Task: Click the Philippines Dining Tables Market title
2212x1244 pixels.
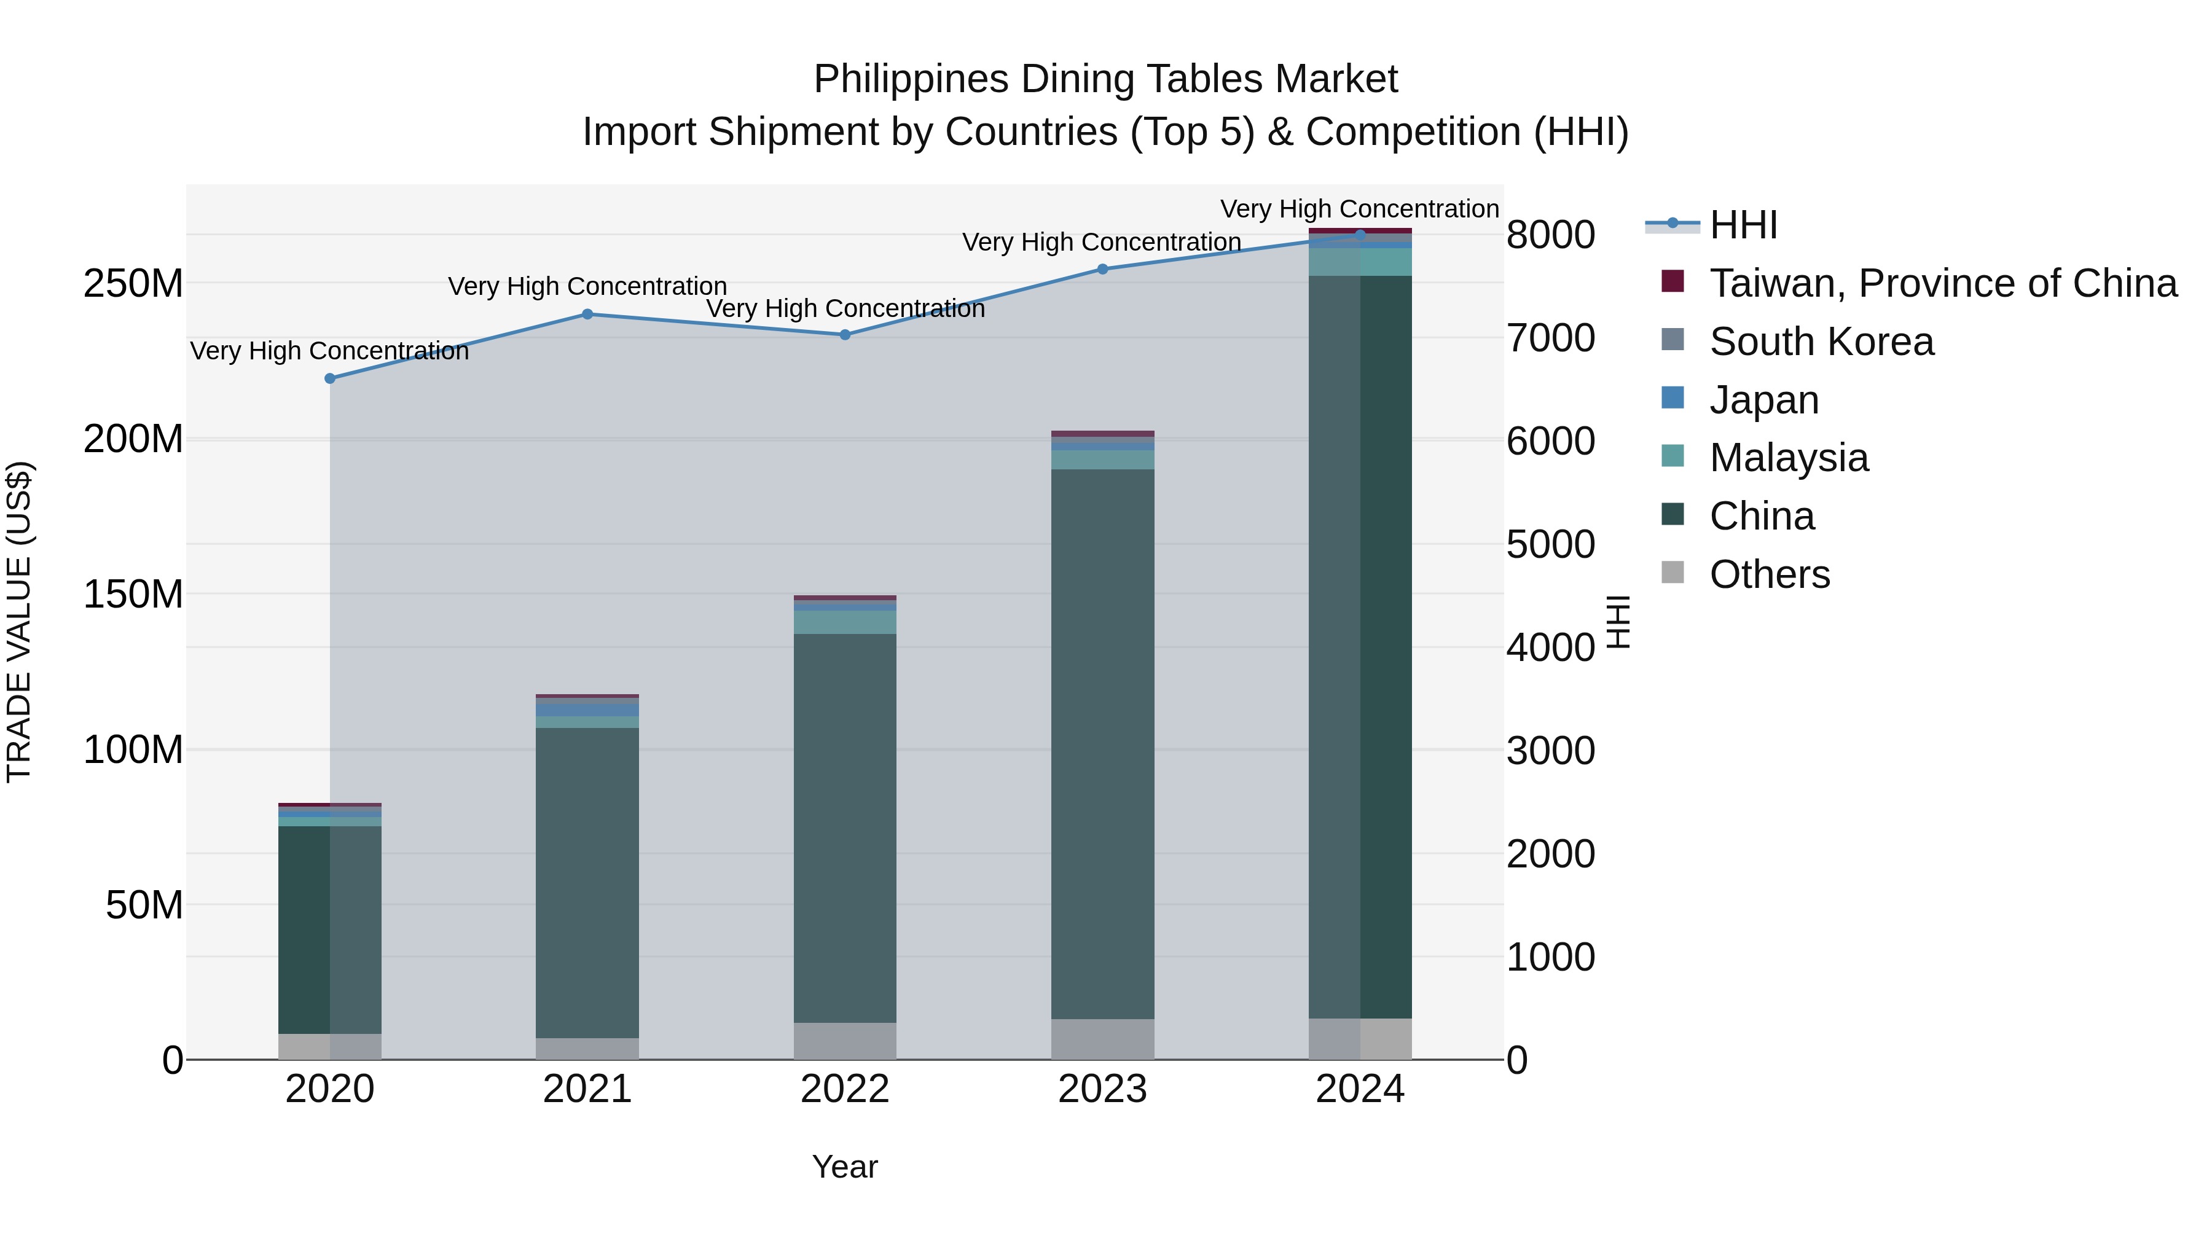Action: coord(1106,79)
